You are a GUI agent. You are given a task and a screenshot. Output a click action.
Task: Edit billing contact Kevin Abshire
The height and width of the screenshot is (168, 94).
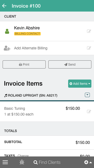(x=89, y=31)
